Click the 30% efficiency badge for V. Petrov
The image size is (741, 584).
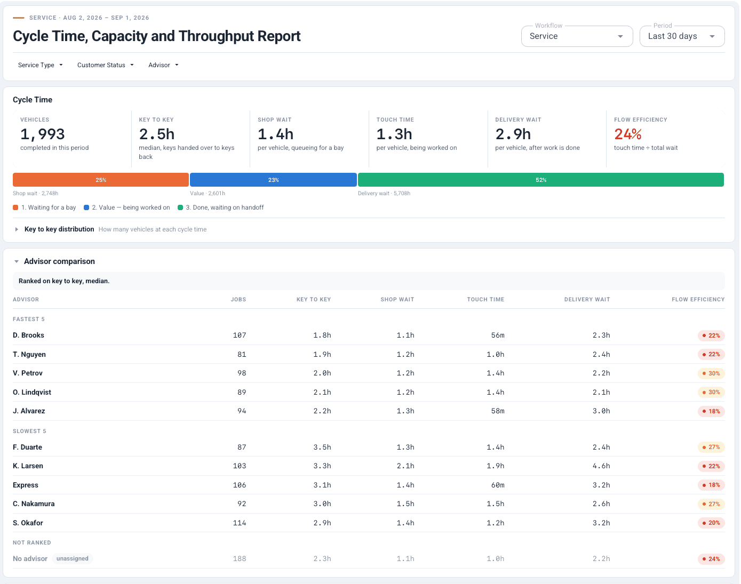[x=711, y=373]
